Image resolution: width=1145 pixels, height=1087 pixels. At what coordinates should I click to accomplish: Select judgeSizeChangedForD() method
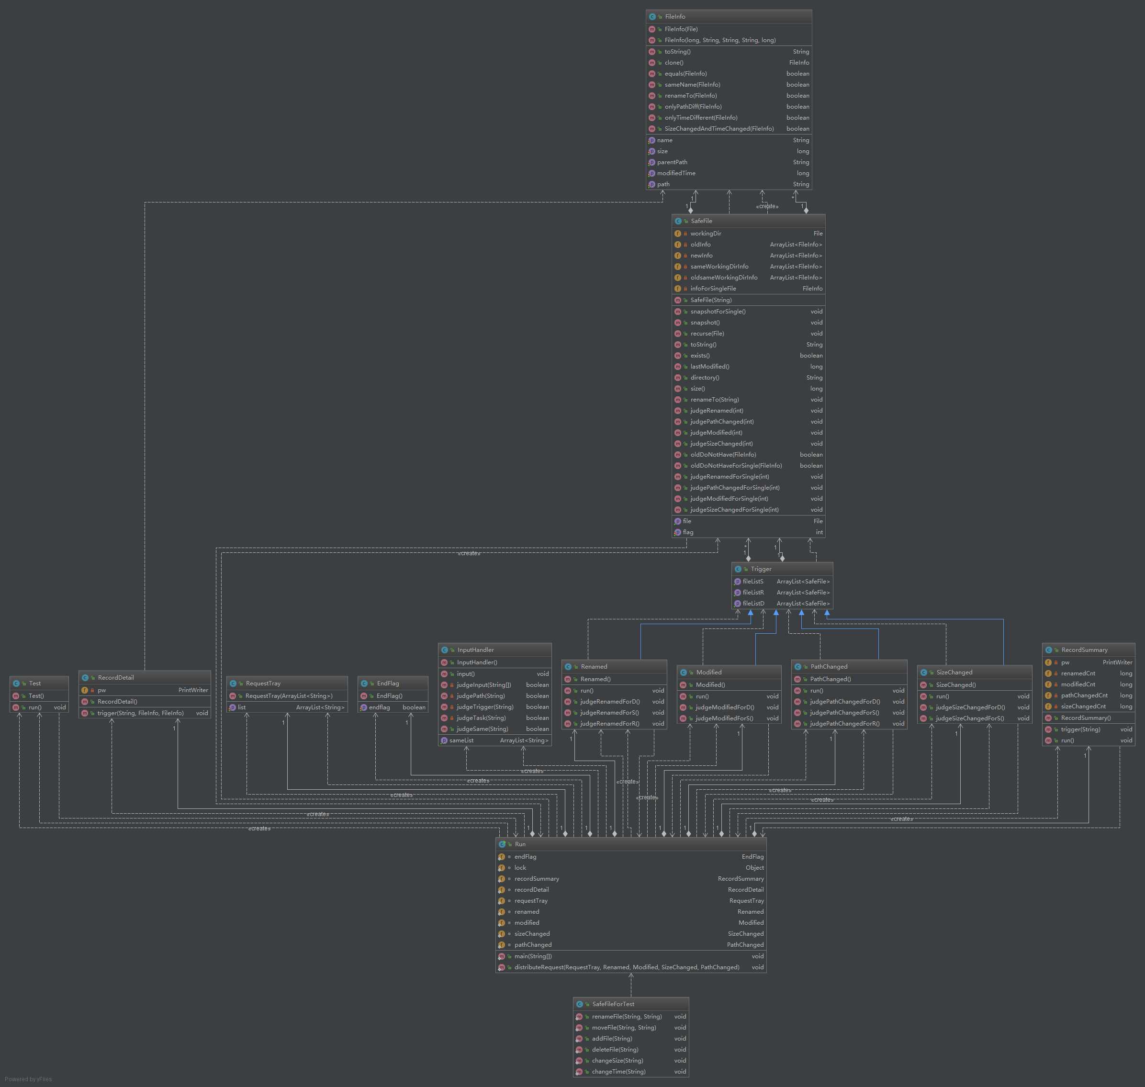click(975, 707)
